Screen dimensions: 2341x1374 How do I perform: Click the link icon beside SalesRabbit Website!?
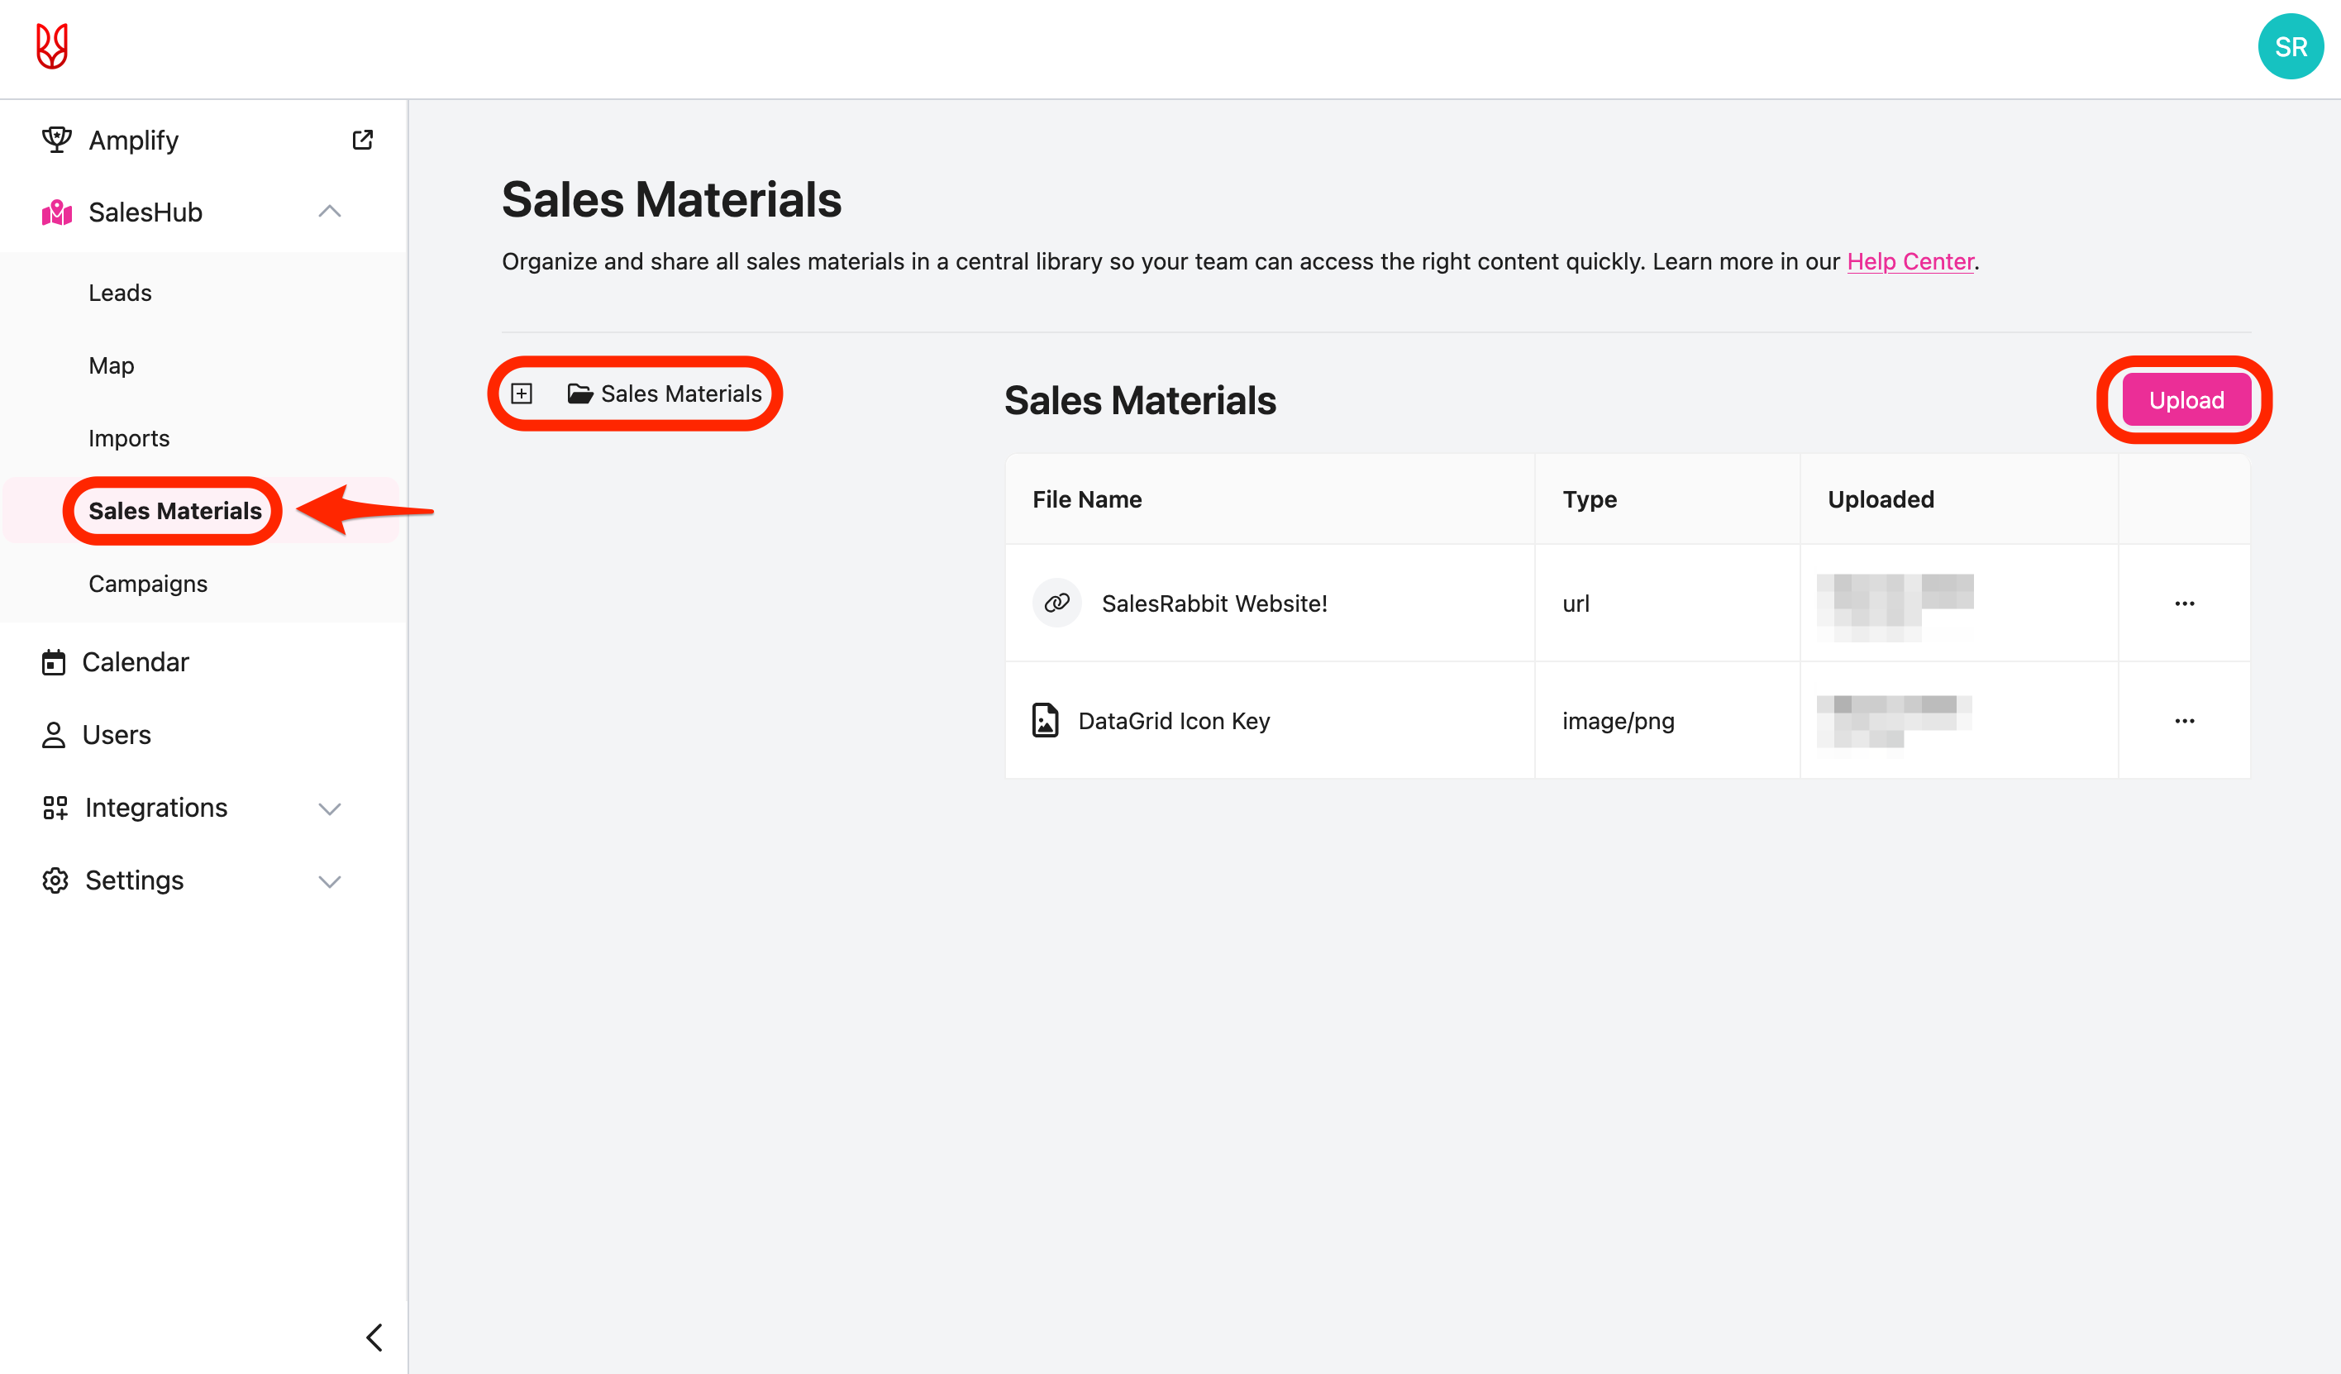pos(1056,604)
